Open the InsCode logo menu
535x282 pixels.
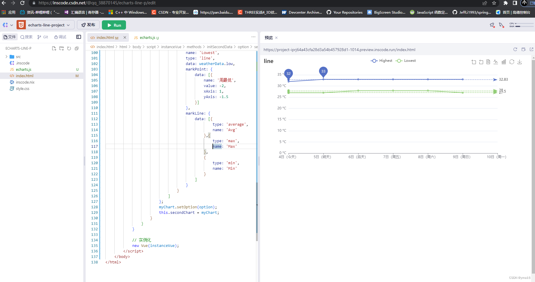[x=8, y=25]
